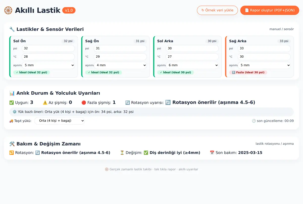
Task: Click the gear icon in Yük bazlı öneri
Action: coord(14,112)
